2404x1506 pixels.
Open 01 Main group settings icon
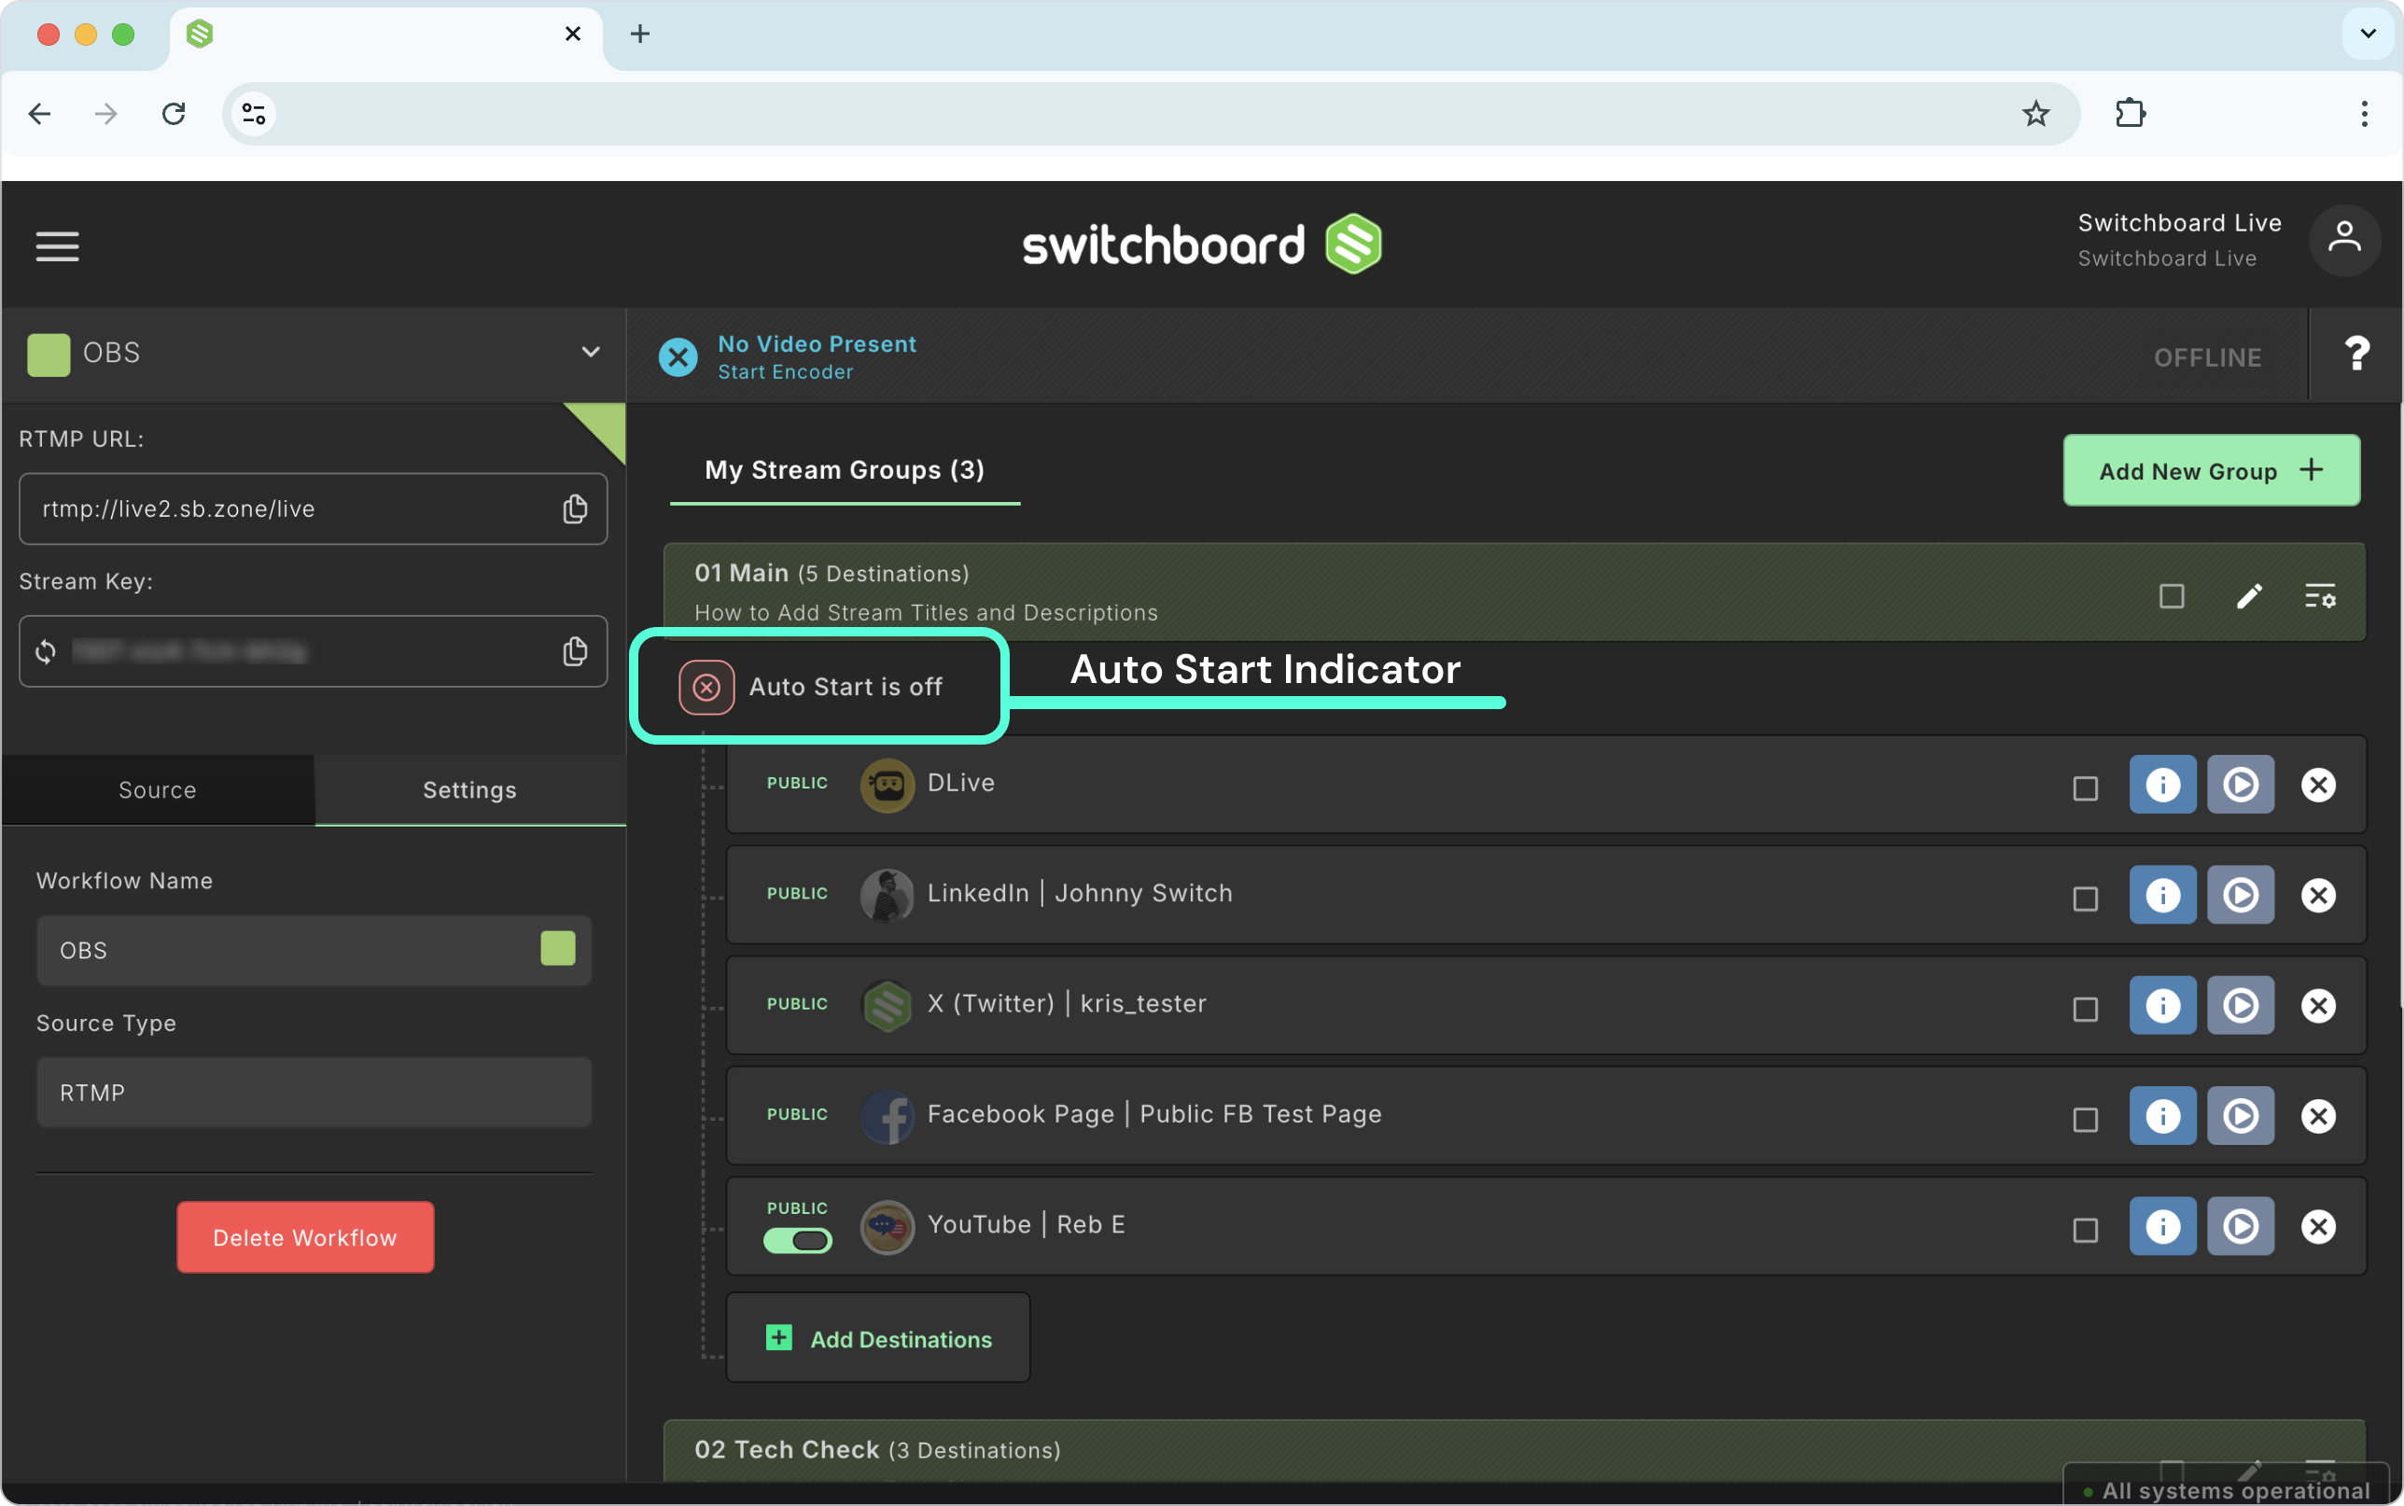pos(2319,595)
